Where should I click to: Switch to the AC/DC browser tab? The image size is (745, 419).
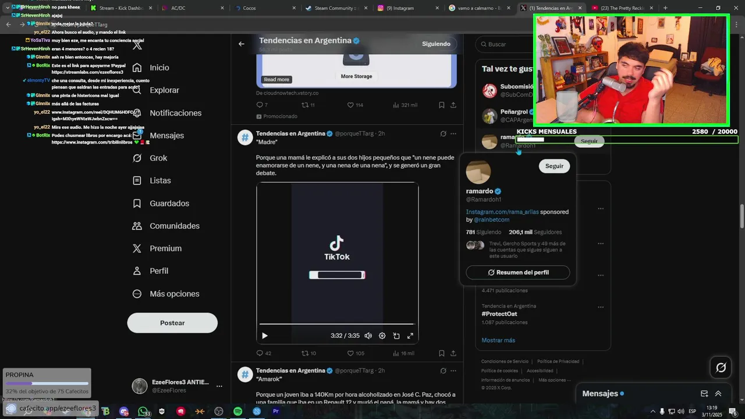click(x=192, y=8)
